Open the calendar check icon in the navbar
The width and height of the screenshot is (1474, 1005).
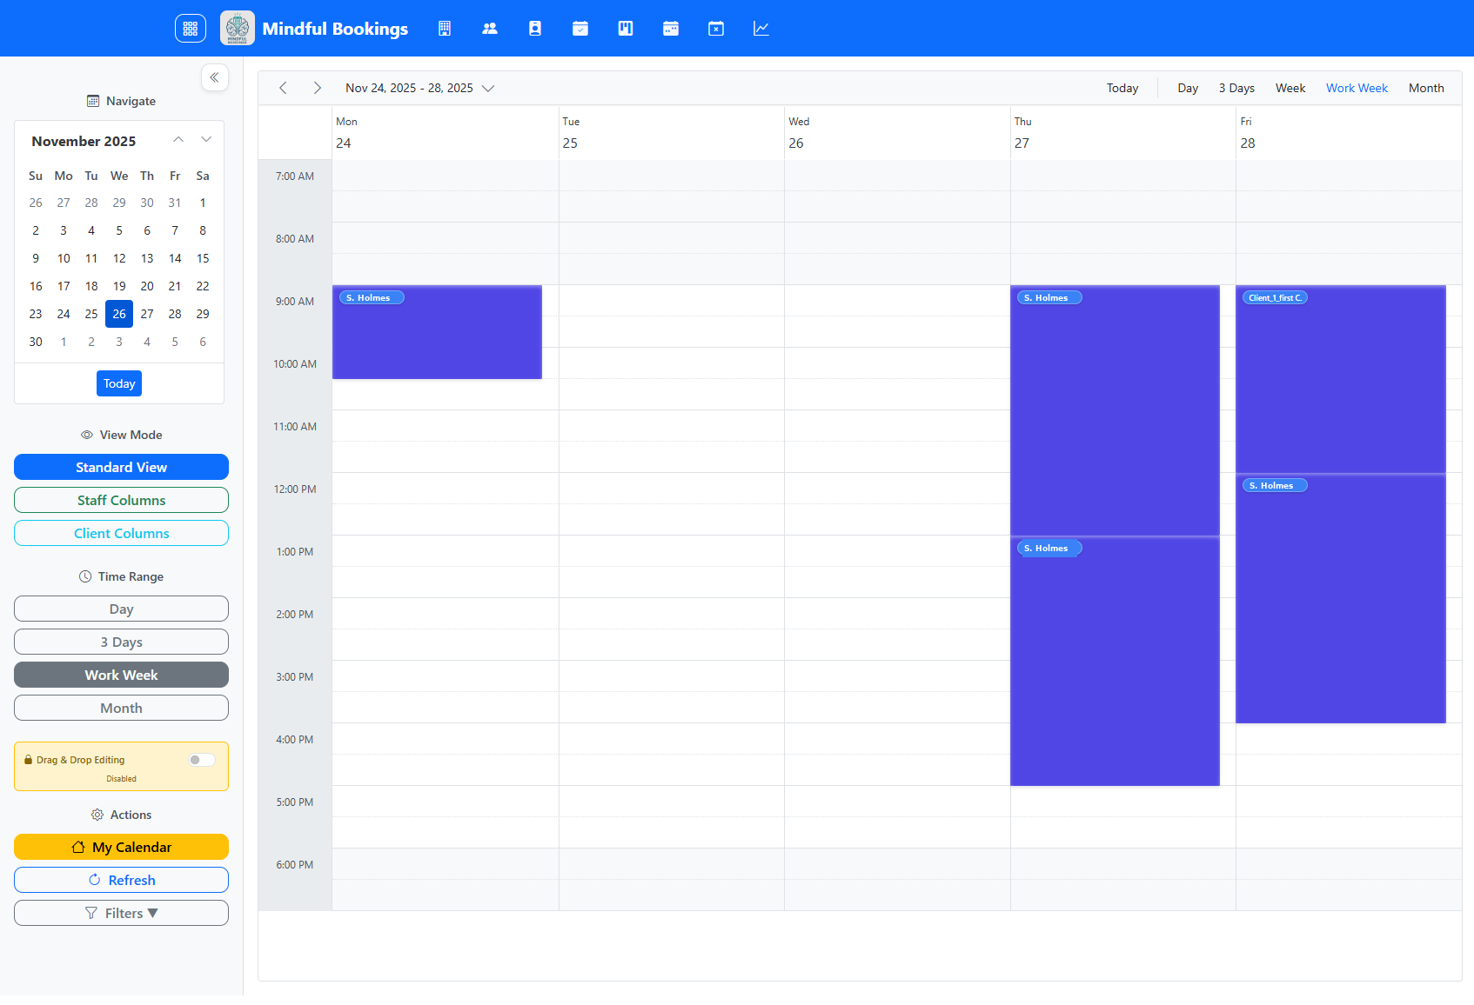tap(580, 29)
